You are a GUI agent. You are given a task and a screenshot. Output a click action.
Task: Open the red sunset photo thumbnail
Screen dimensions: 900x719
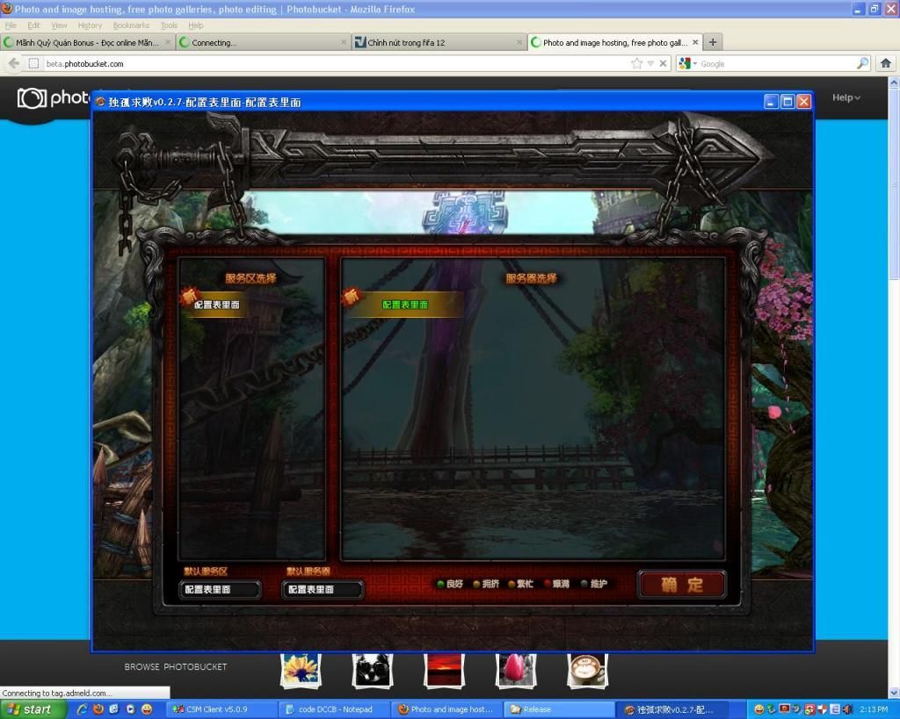444,670
